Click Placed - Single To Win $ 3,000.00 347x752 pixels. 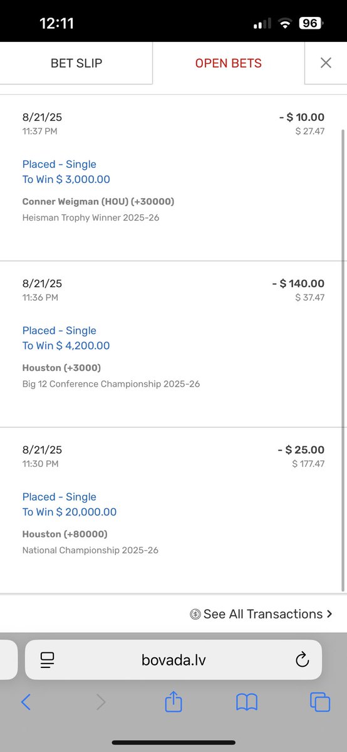click(66, 172)
